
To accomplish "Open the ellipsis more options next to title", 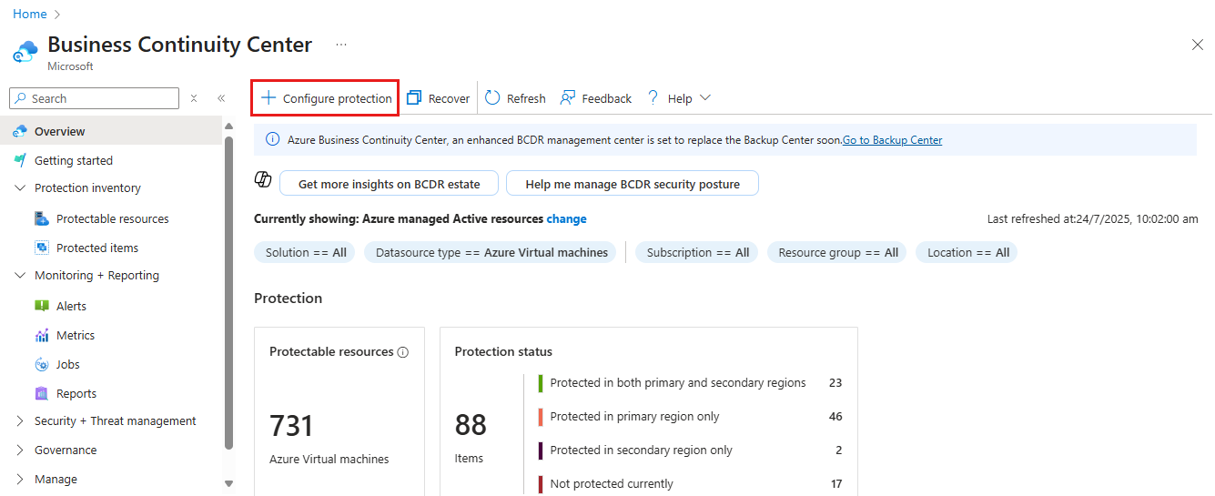I will [341, 44].
